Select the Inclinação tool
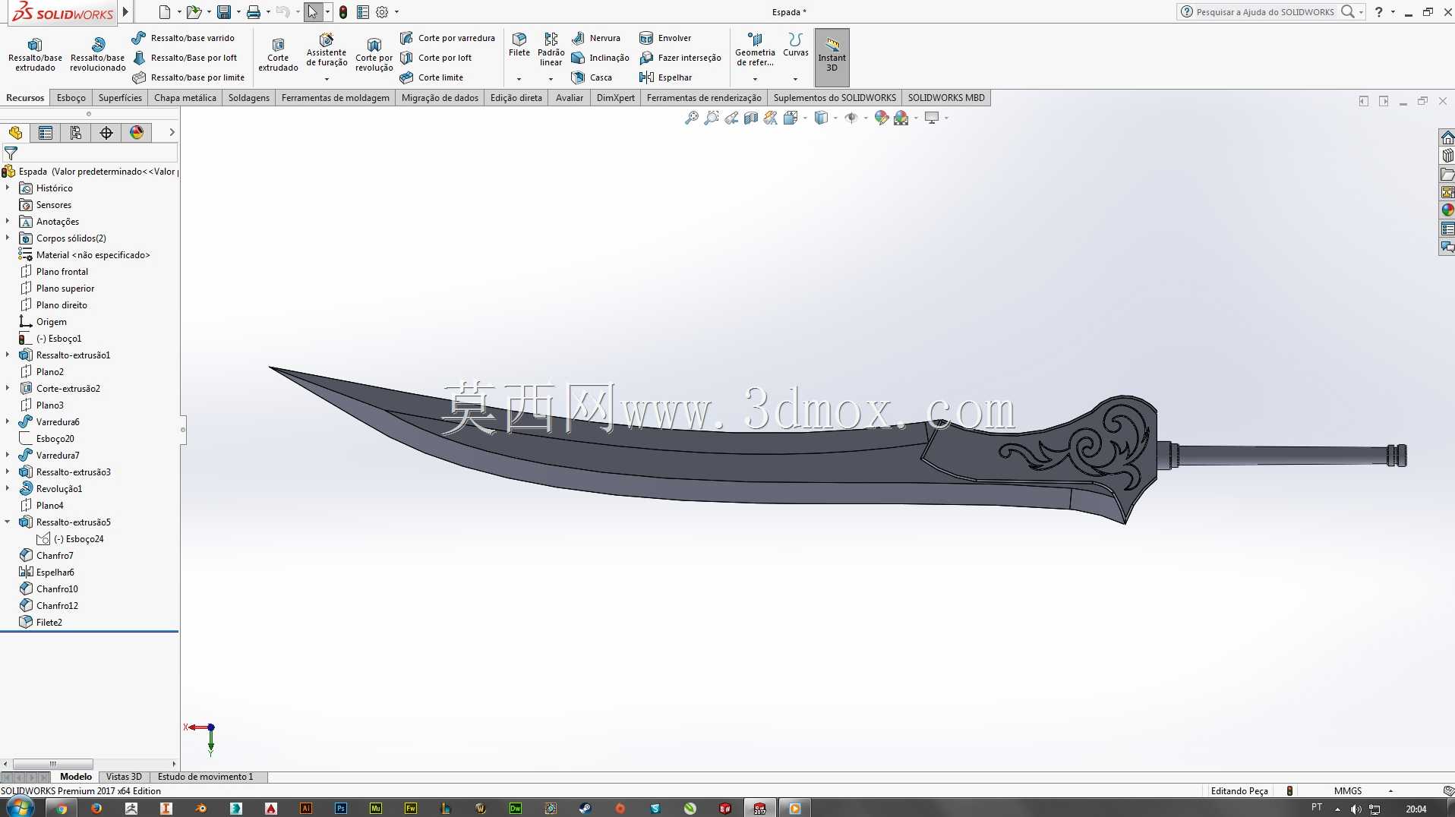This screenshot has height=817, width=1455. coord(600,58)
